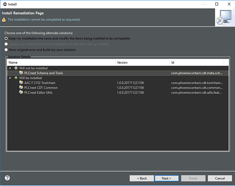The height and width of the screenshot is (186, 235).
Task: Click the id com.phoenixcontact.cdt.meta.sch...
Action: [x=197, y=73]
